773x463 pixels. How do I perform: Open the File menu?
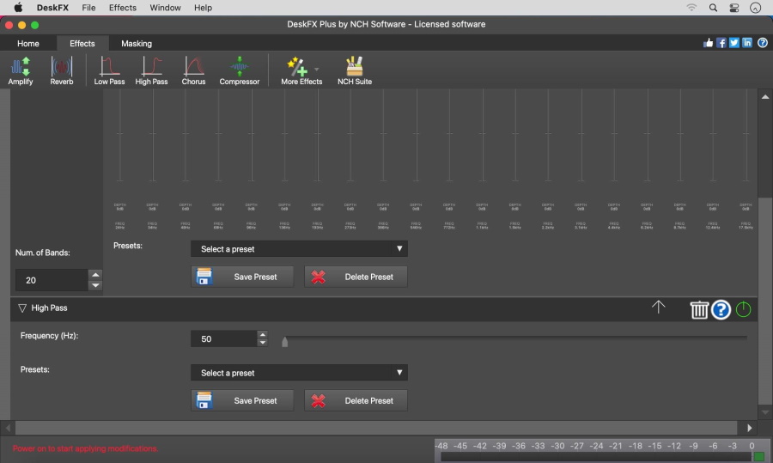88,8
